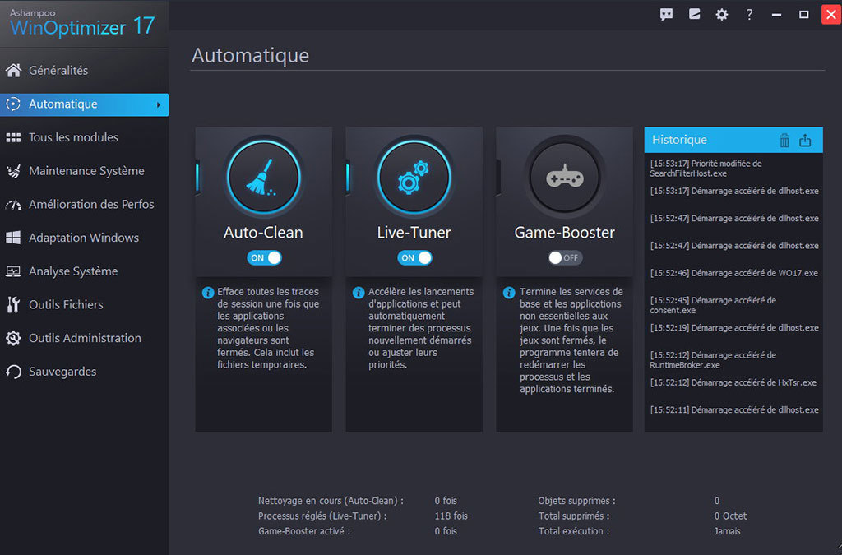Select Maintenance Système in the sidebar

coord(86,171)
